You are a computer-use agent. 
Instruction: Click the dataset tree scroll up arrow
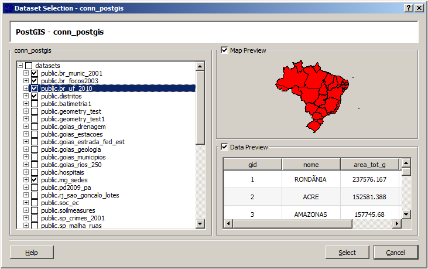(x=200, y=66)
